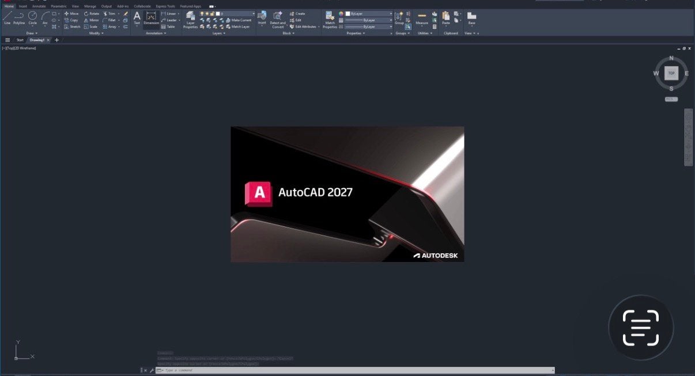695x376 pixels.
Task: Activate the Array command
Action: [110, 26]
